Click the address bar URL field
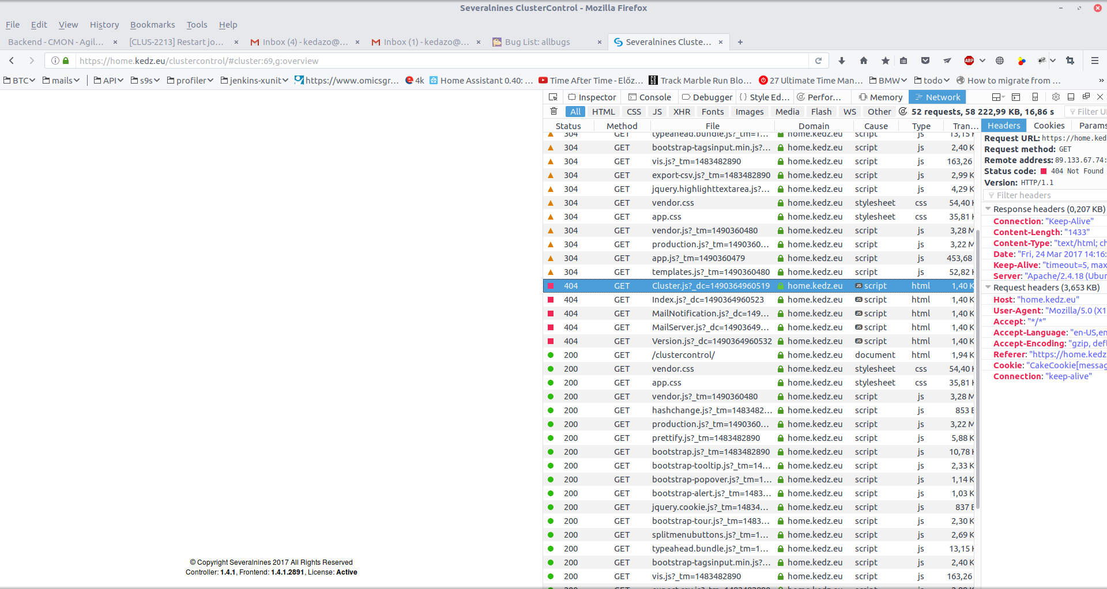The height and width of the screenshot is (589, 1107). point(442,61)
